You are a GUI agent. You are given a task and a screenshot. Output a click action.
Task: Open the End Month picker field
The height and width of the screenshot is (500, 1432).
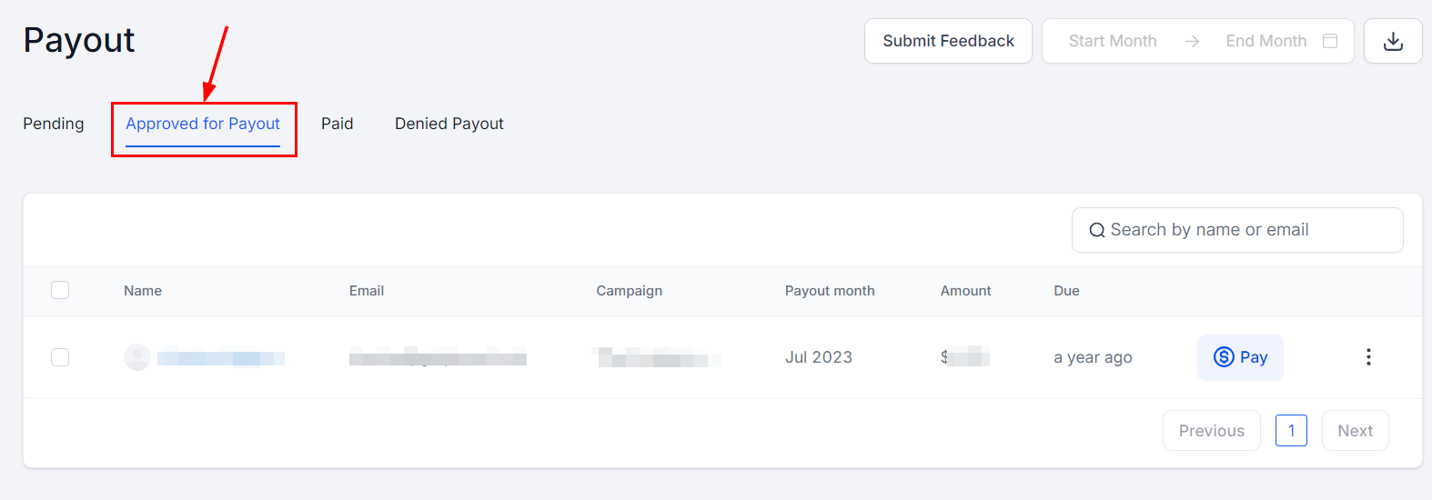tap(1266, 41)
